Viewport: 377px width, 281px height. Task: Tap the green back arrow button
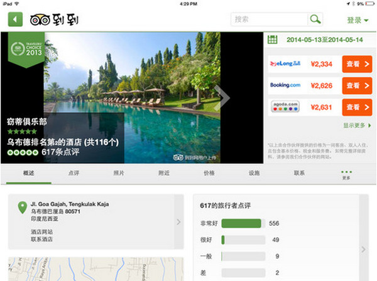(x=14, y=19)
